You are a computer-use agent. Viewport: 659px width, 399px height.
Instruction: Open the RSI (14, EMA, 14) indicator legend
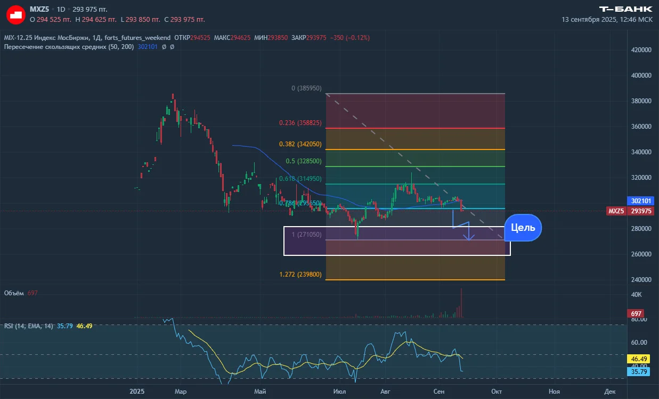point(29,326)
